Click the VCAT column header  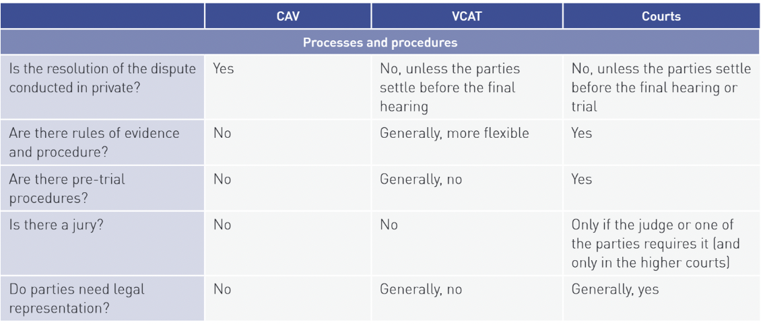click(x=467, y=16)
